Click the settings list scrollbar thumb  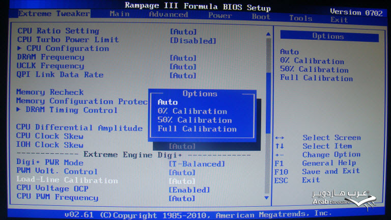tap(268, 102)
